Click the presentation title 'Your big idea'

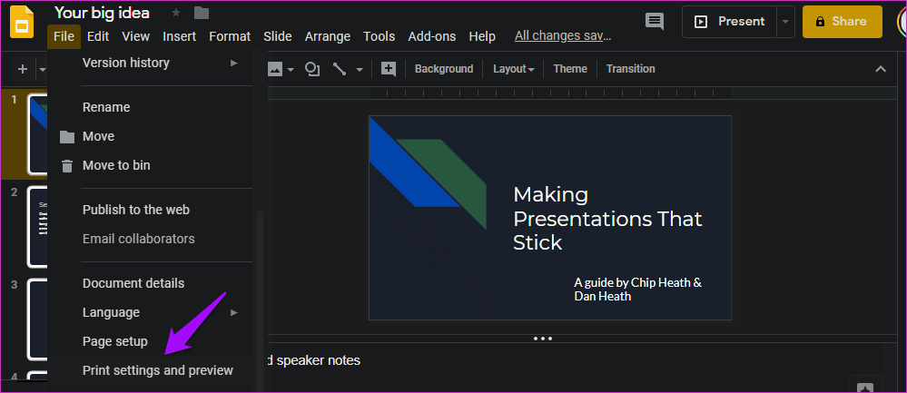102,13
